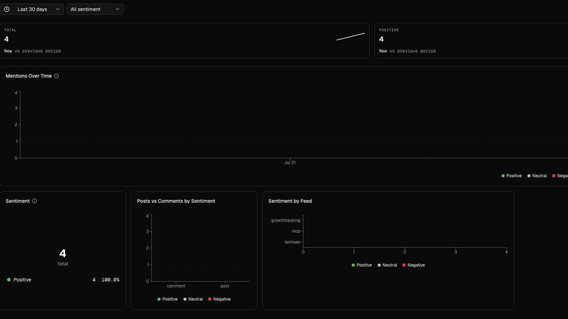This screenshot has width=568, height=319.
Task: Select the Positive row in Sentiment card
Action: point(63,280)
